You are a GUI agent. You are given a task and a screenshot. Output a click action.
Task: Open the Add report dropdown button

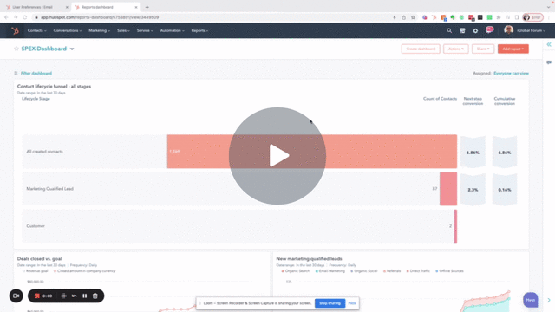[x=513, y=49]
